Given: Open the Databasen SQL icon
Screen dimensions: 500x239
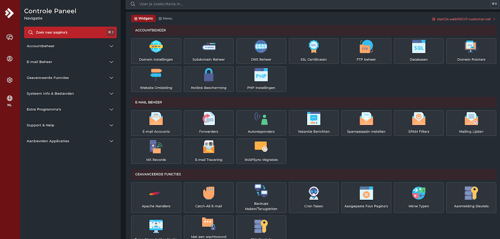Looking at the screenshot, I should coord(418,47).
